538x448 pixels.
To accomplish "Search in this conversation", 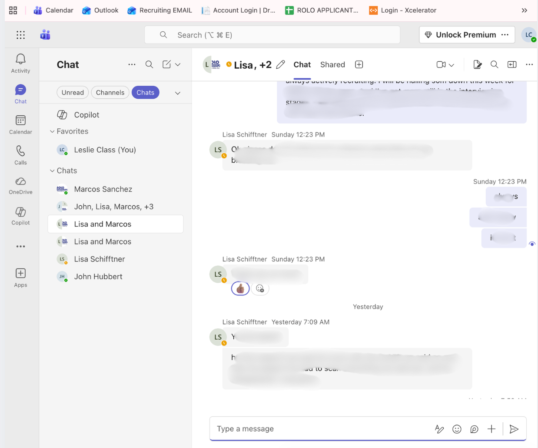I will [x=495, y=64].
